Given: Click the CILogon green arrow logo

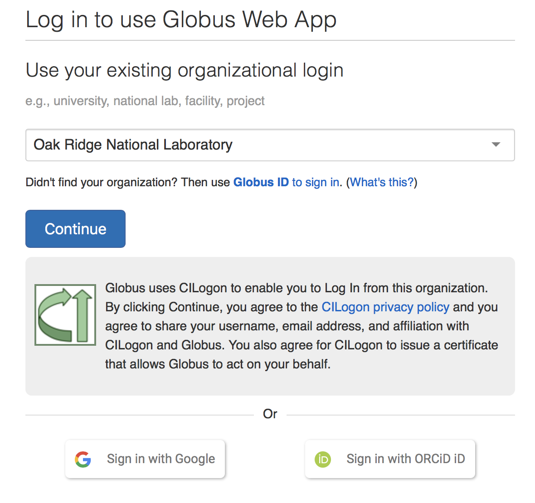Looking at the screenshot, I should [x=65, y=315].
